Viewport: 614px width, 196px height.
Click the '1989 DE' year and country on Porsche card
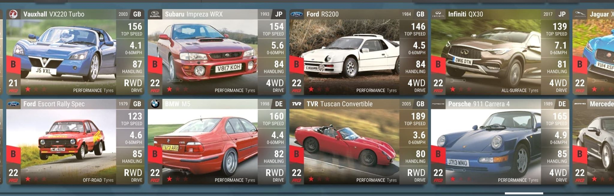[x=555, y=104]
